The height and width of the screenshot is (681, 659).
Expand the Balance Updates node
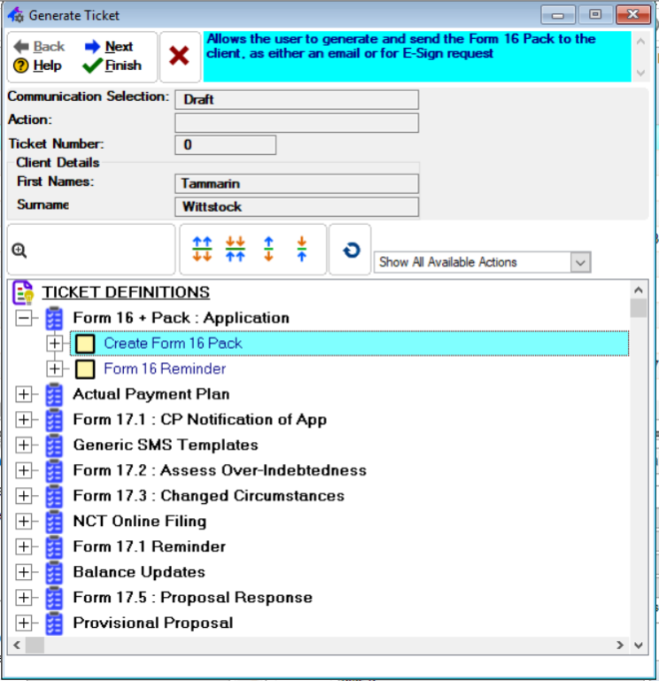(24, 572)
